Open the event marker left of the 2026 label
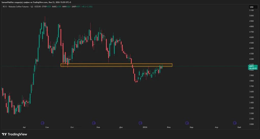This screenshot has width=260, height=139. click(140, 123)
